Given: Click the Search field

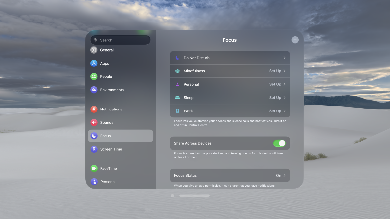Looking at the screenshot, I should (120, 40).
